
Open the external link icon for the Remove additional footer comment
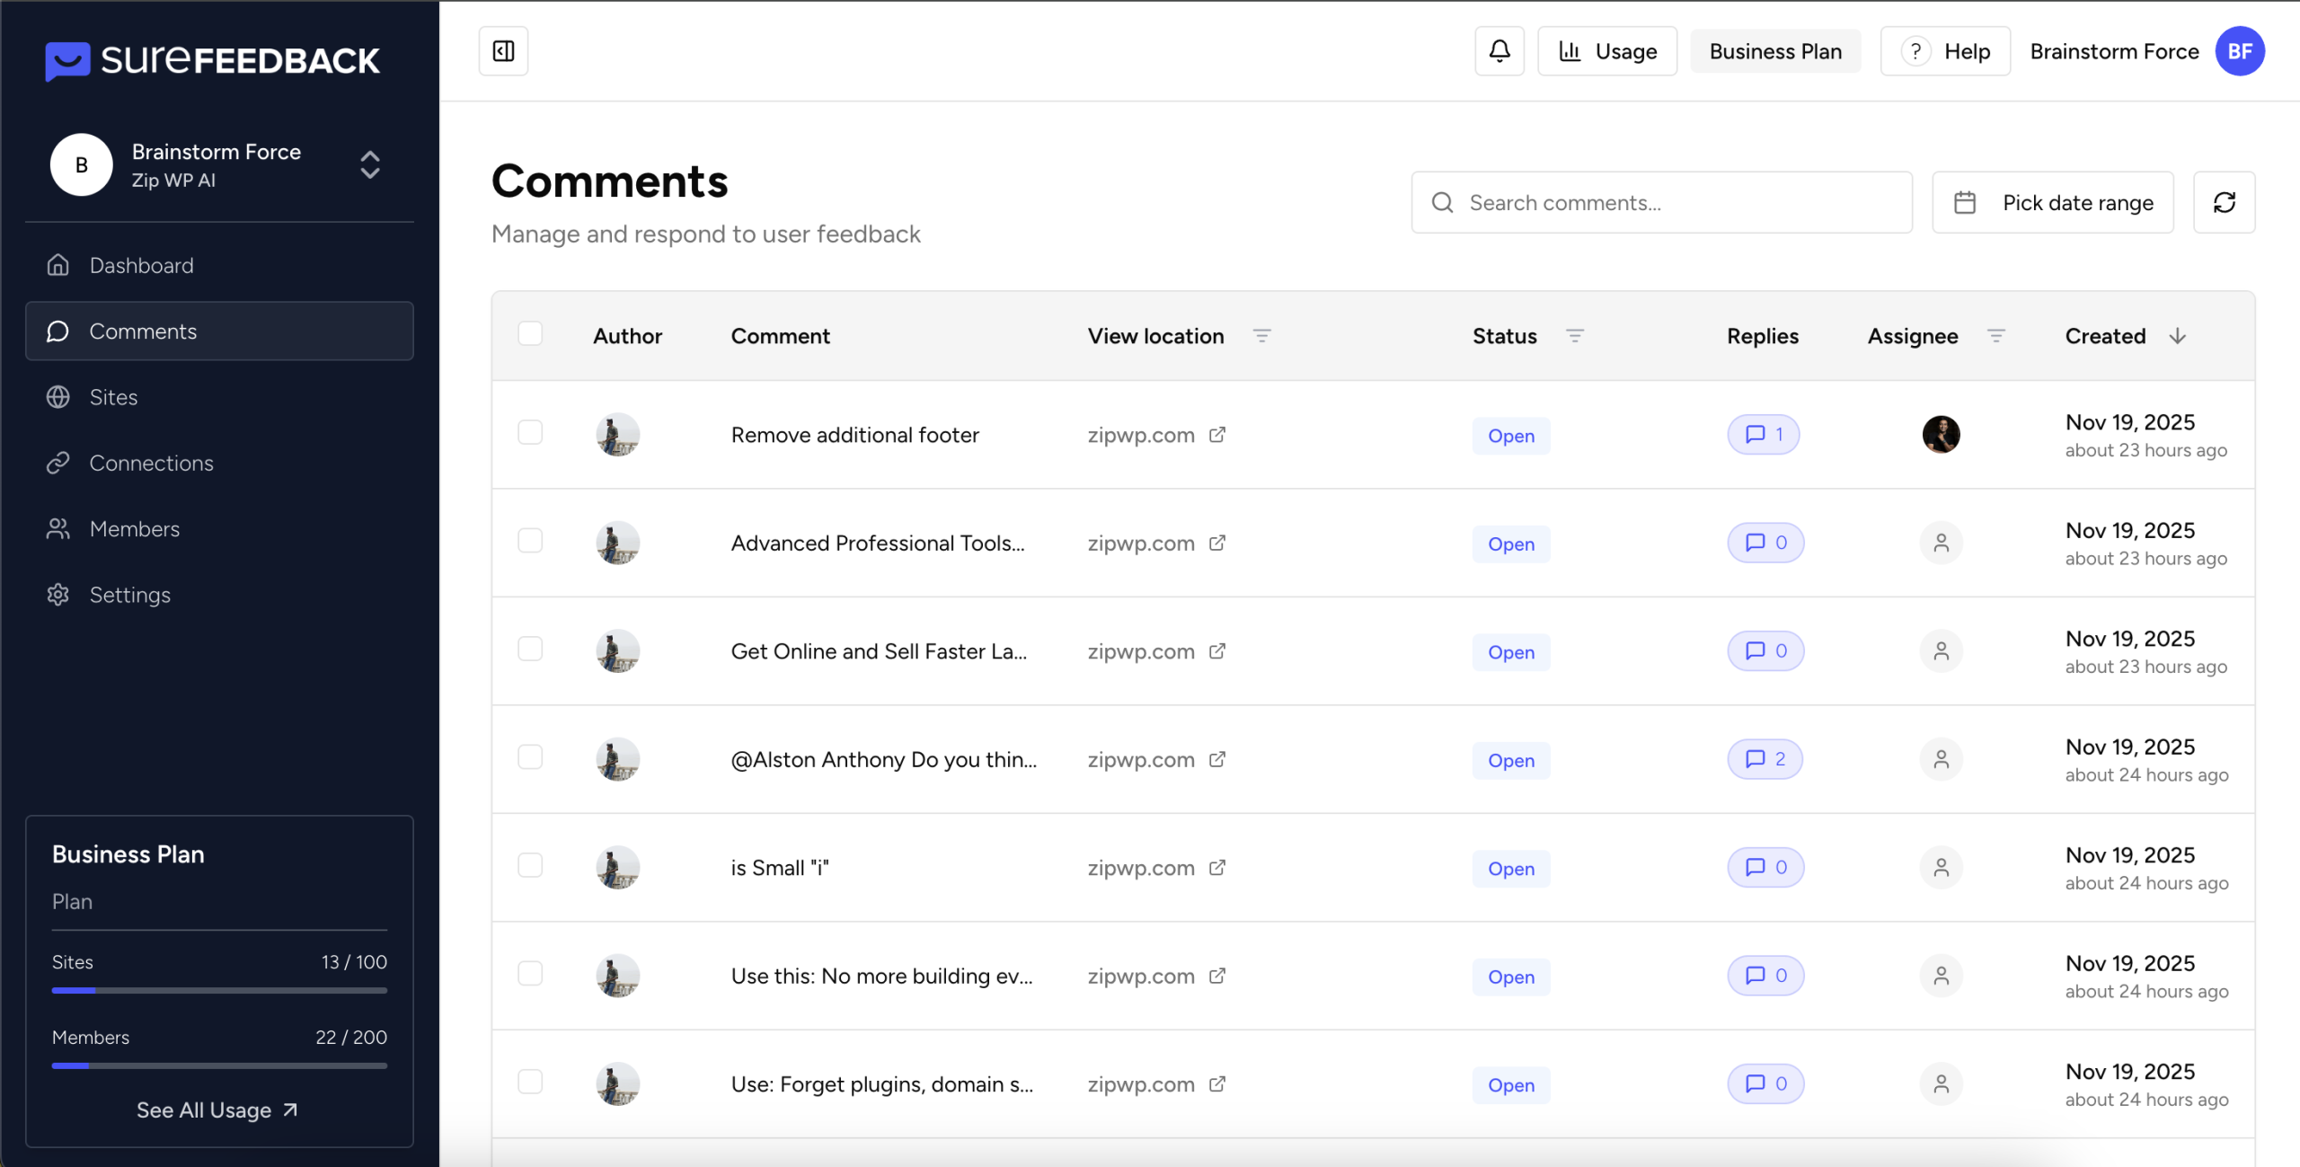coord(1217,435)
